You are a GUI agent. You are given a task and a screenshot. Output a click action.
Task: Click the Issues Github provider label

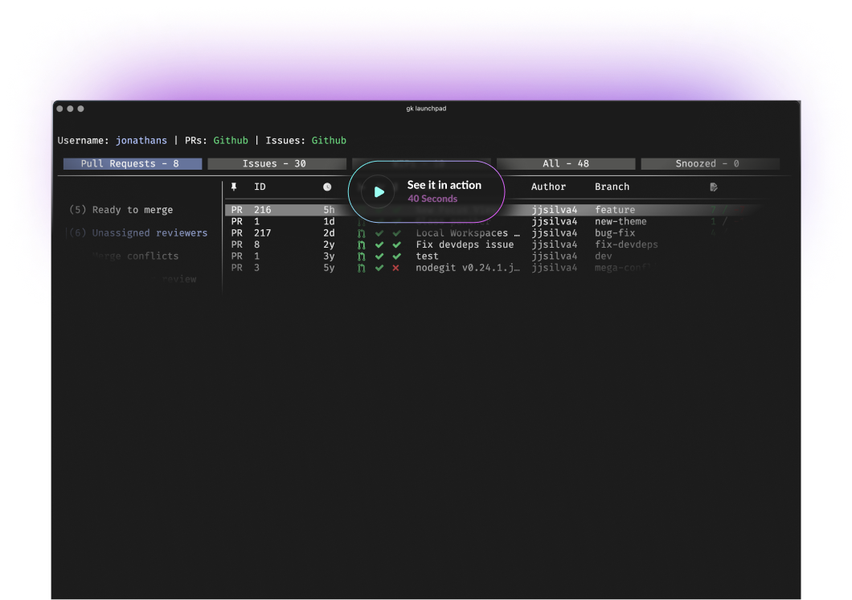(329, 140)
